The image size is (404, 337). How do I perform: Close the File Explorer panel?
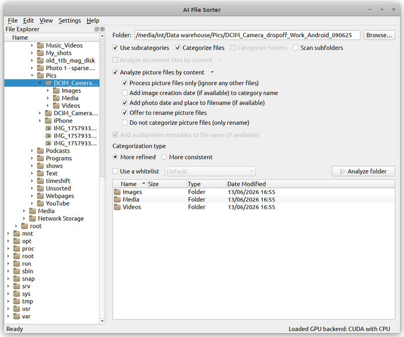(x=103, y=29)
